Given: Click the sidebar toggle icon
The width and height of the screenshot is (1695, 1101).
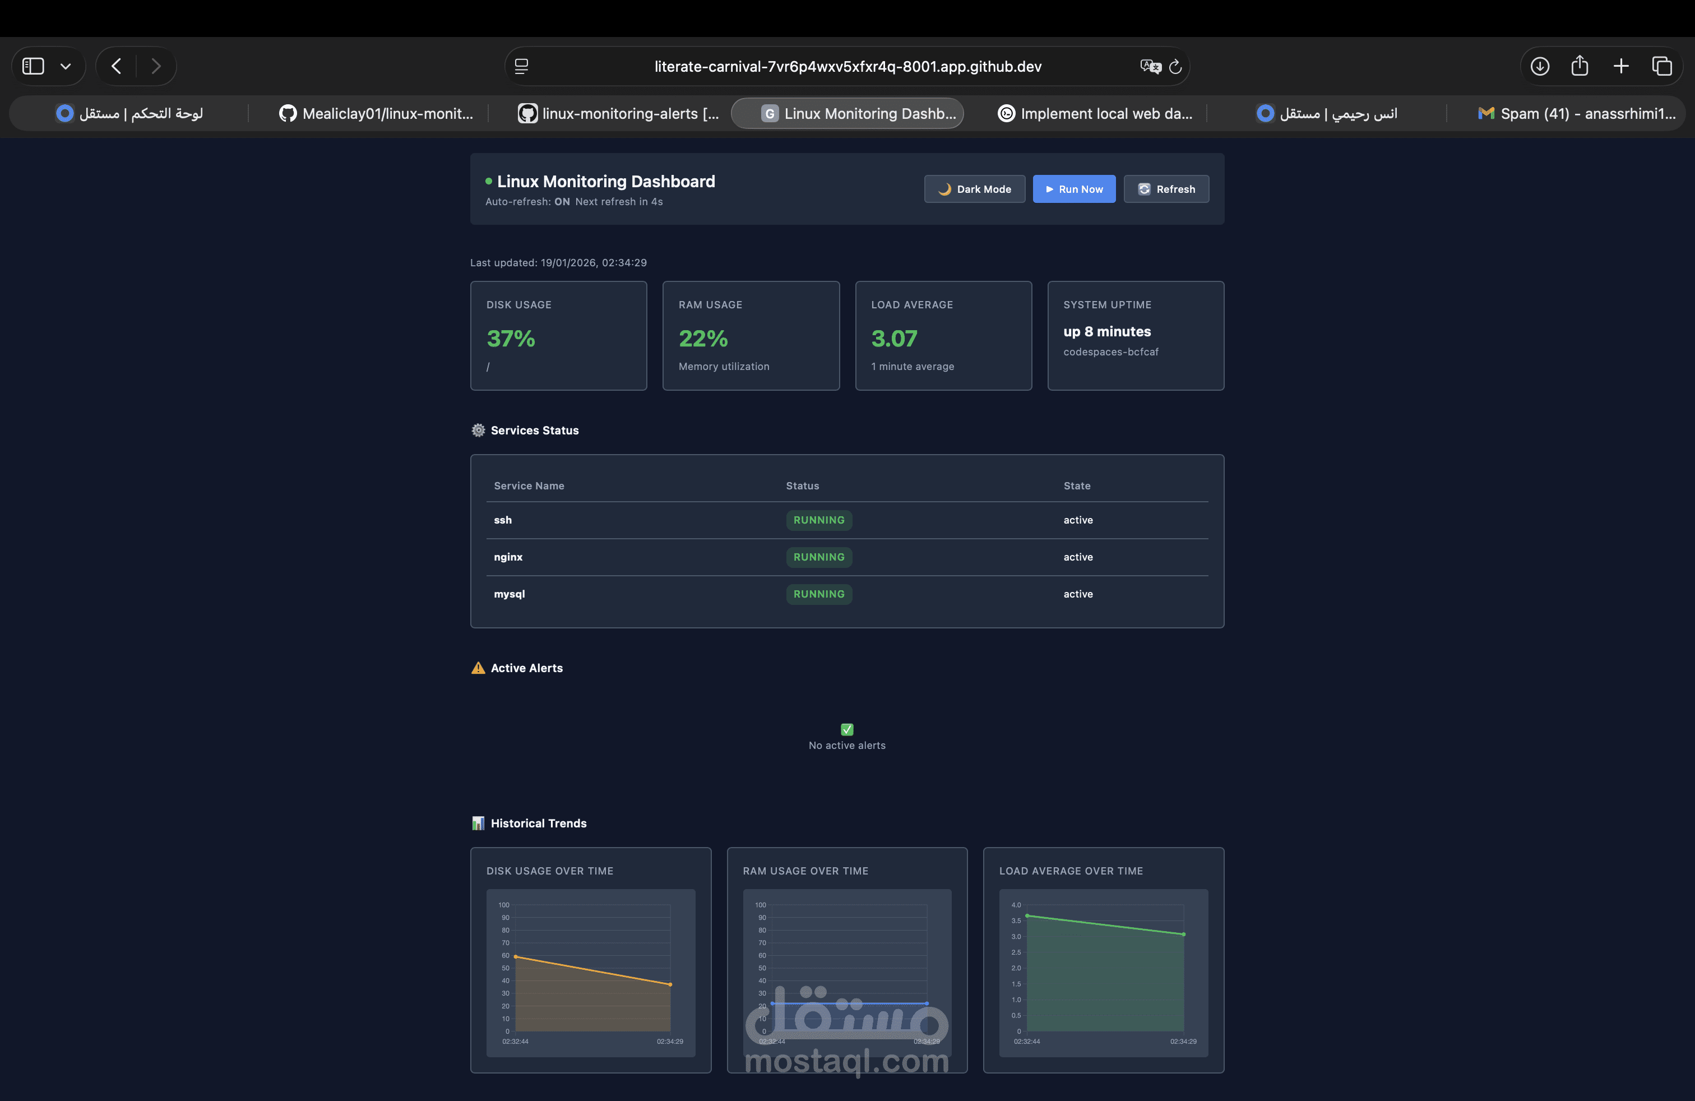Looking at the screenshot, I should coord(34,66).
